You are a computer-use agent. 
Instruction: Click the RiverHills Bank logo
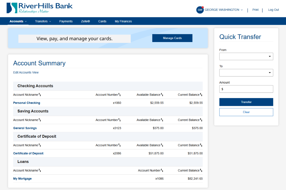(x=40, y=8)
